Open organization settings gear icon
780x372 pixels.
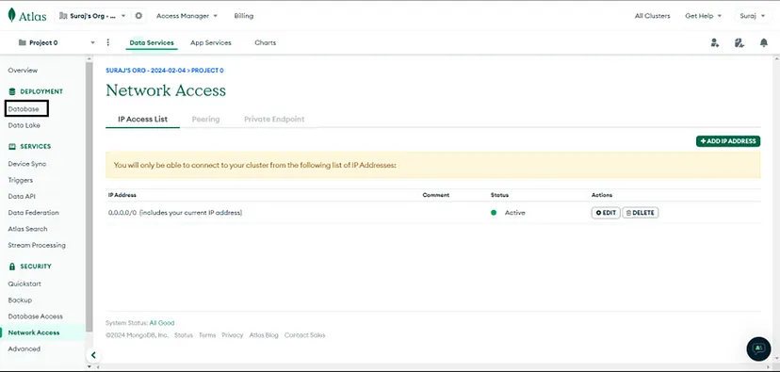pos(138,16)
